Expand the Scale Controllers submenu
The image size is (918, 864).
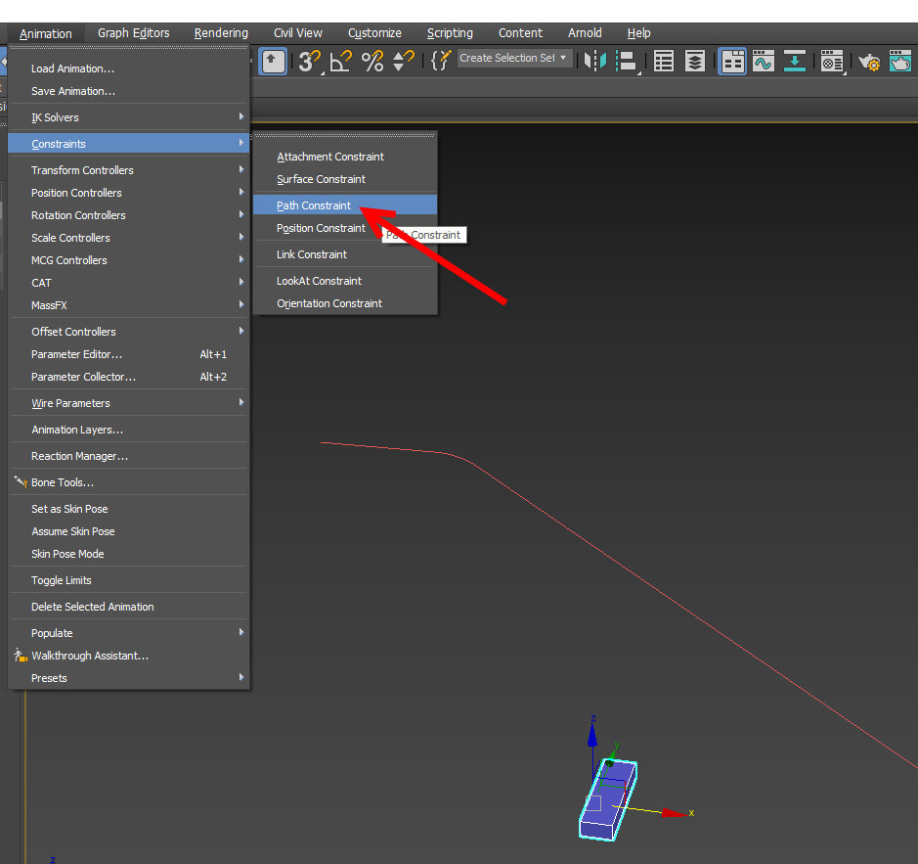[129, 238]
